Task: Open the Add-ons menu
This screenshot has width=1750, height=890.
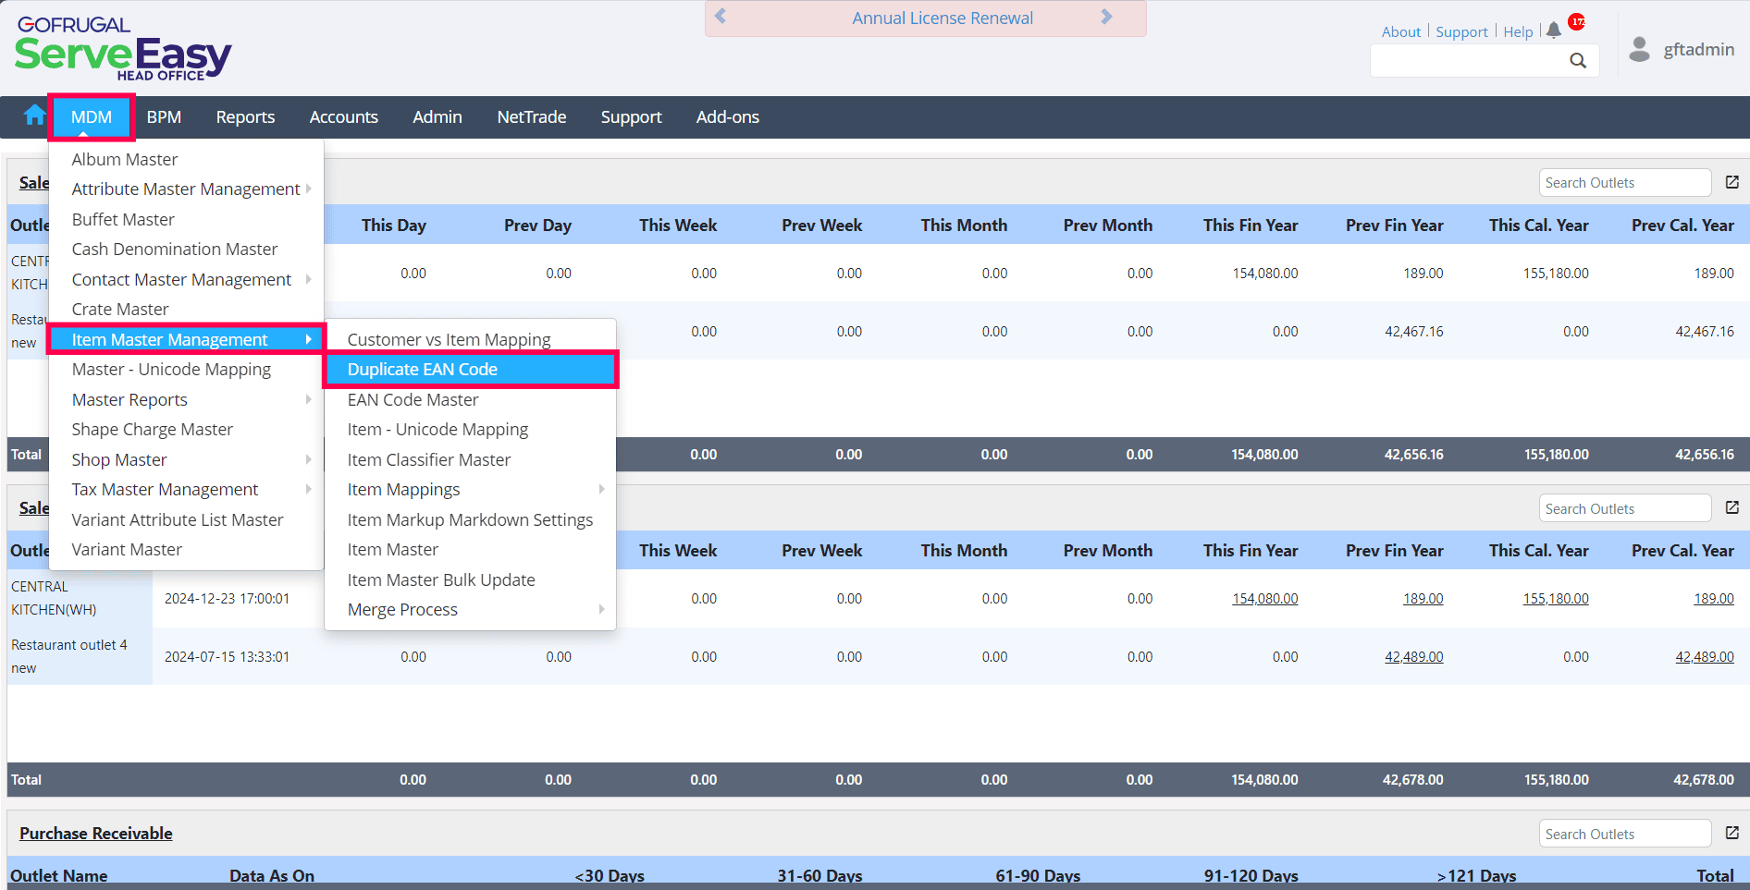Action: tap(728, 117)
